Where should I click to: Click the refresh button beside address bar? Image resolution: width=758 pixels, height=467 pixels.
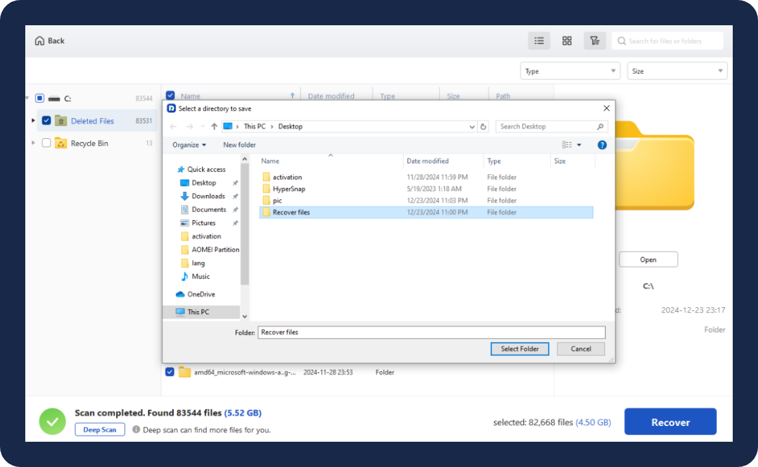484,127
